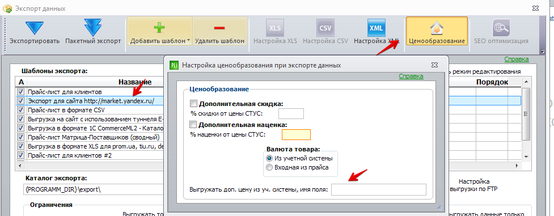Expand the toolbar overflow arrow
Image resolution: width=554 pixels, height=216 pixels.
[x=543, y=52]
